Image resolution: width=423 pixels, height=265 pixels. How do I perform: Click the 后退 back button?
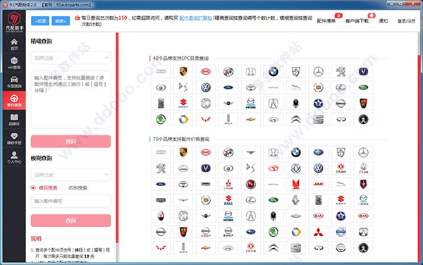click(x=40, y=20)
